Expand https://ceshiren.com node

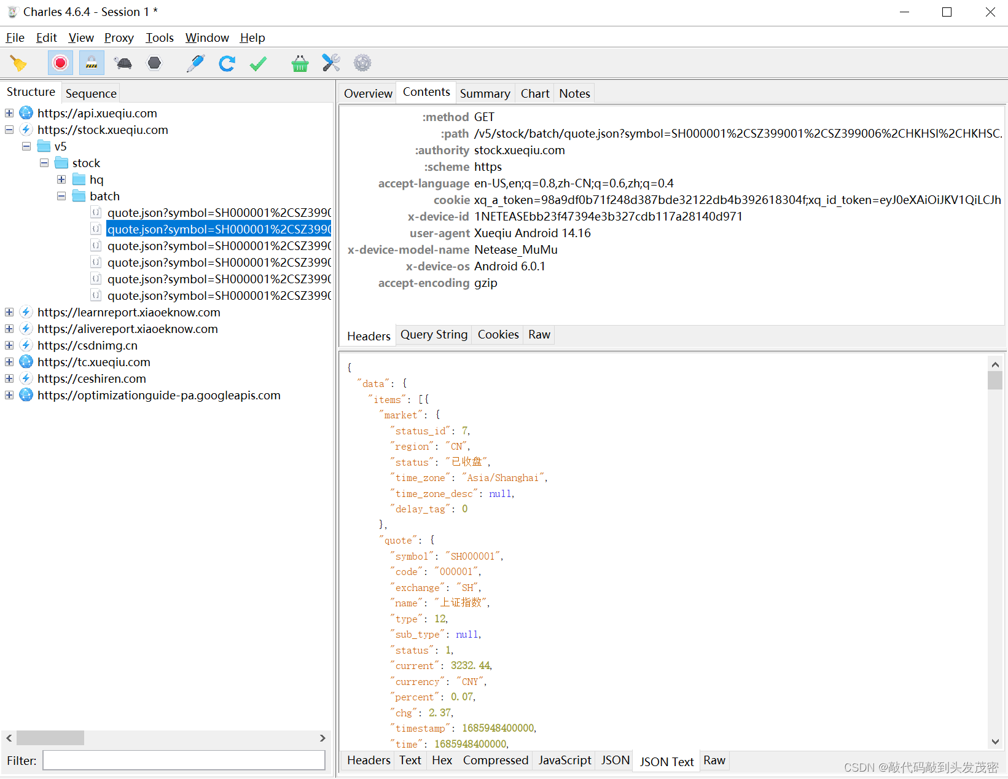click(9, 378)
